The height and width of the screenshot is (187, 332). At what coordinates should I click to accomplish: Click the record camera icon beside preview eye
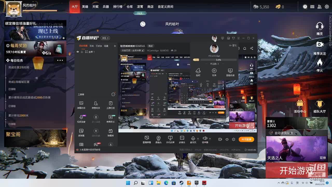220,139
